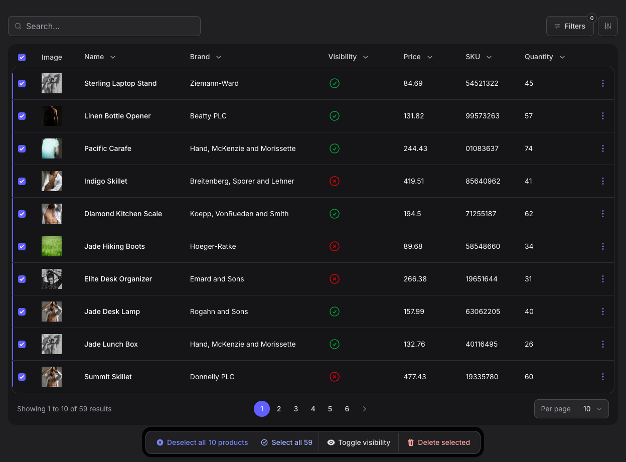Click Deselect all 10 products
This screenshot has height=462, width=626.
point(202,442)
